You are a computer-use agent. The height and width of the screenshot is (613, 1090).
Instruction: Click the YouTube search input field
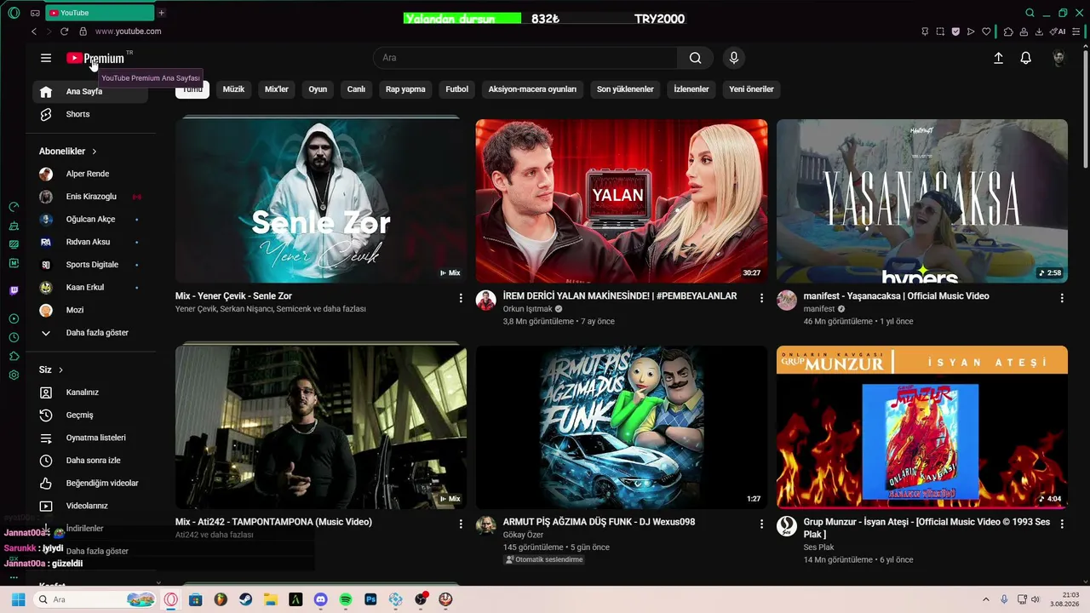coord(525,58)
